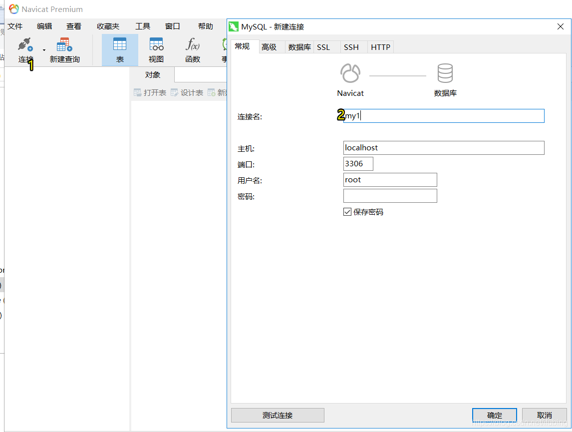The height and width of the screenshot is (432, 572).
Task: Open the Help (帮助) menu
Action: pos(205,26)
